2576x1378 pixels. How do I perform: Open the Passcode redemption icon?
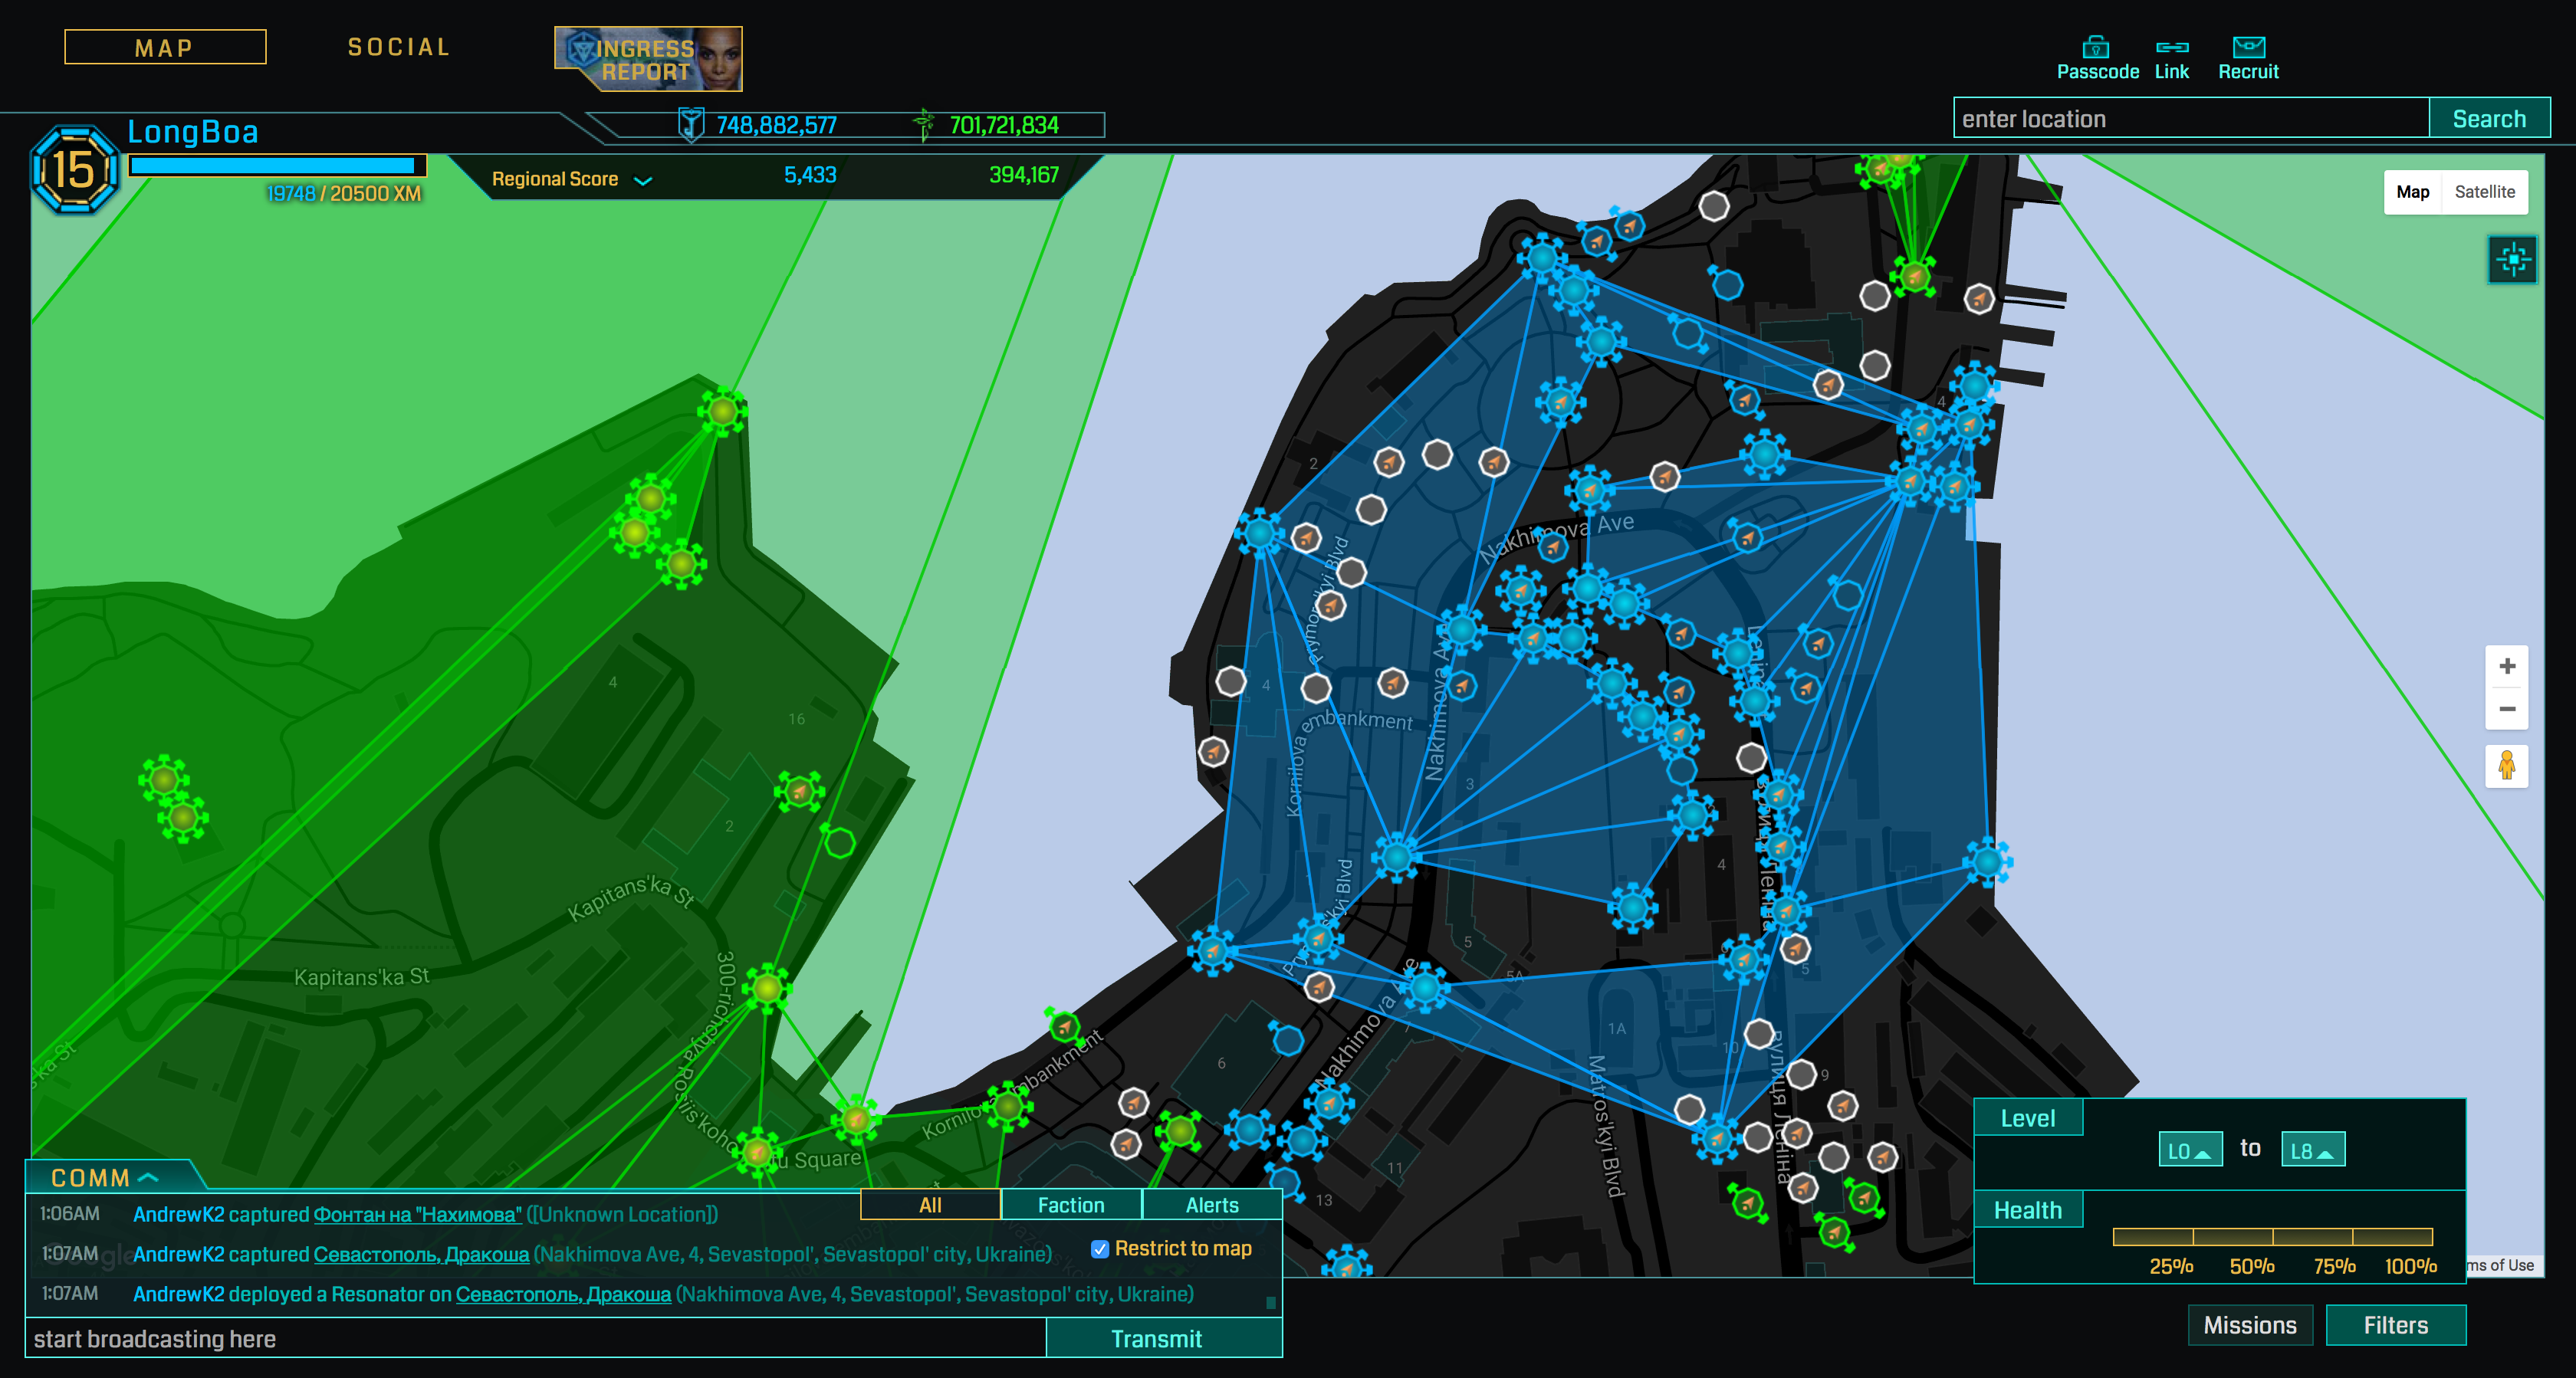tap(2096, 48)
